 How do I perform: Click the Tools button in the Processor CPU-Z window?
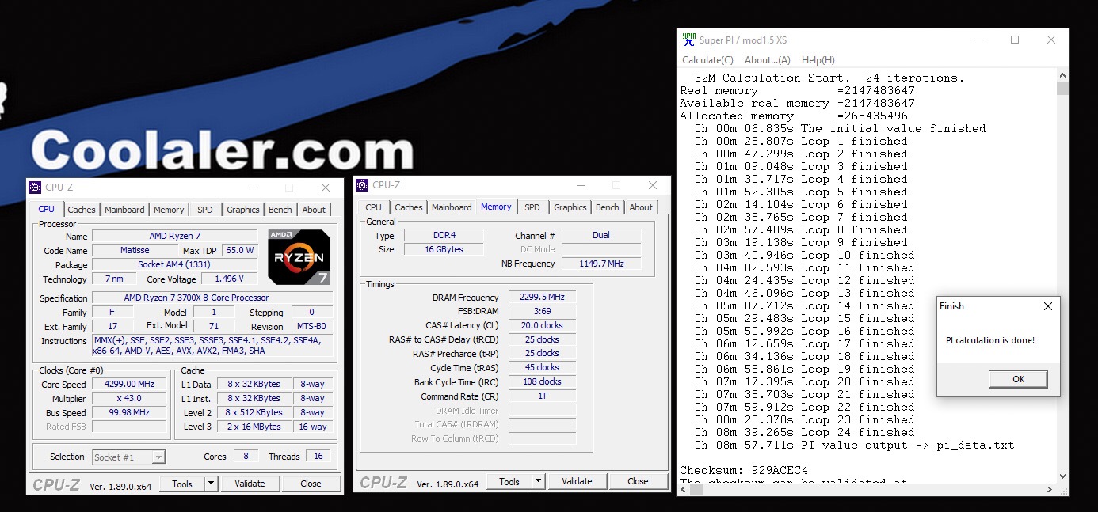(x=182, y=484)
